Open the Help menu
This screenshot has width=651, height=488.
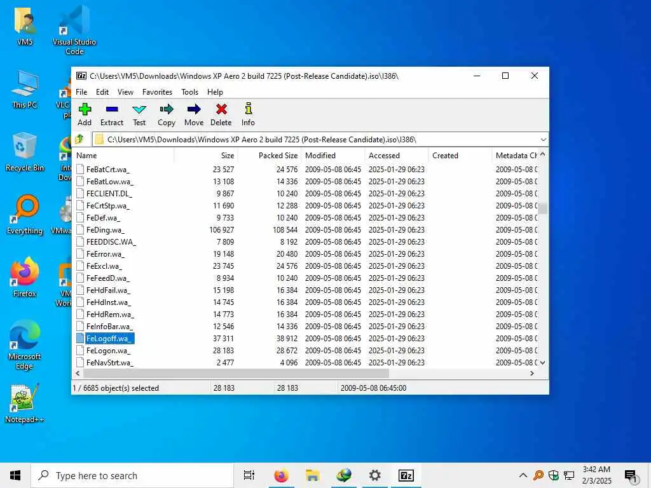215,92
